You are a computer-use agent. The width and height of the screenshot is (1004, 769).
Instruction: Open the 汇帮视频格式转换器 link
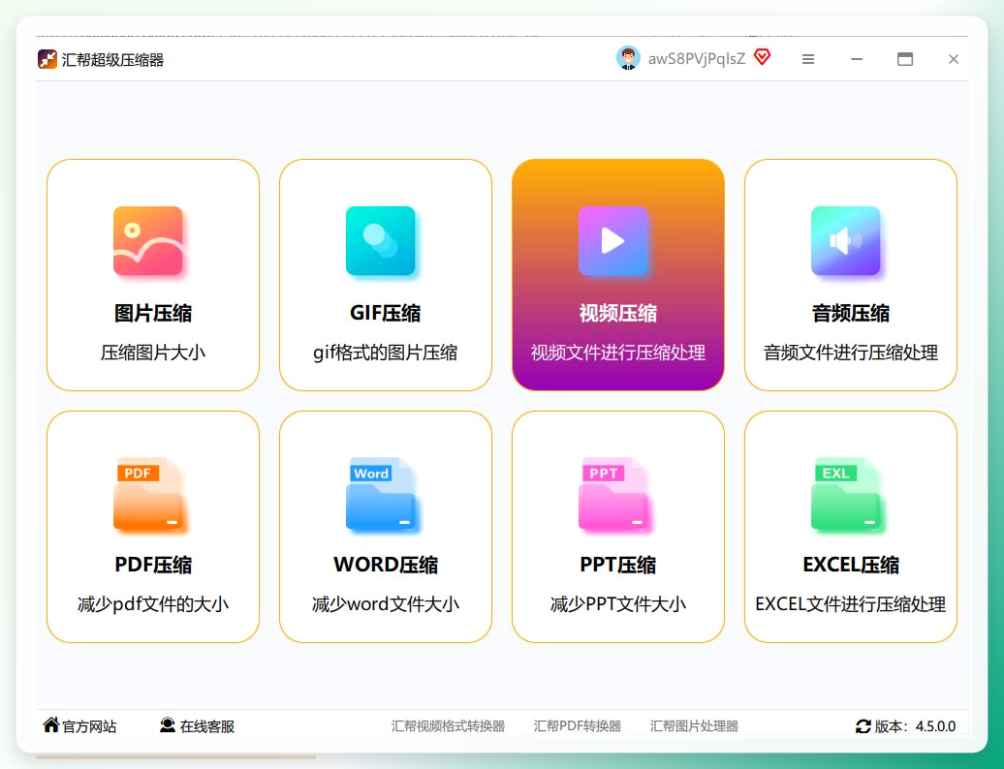(x=448, y=726)
